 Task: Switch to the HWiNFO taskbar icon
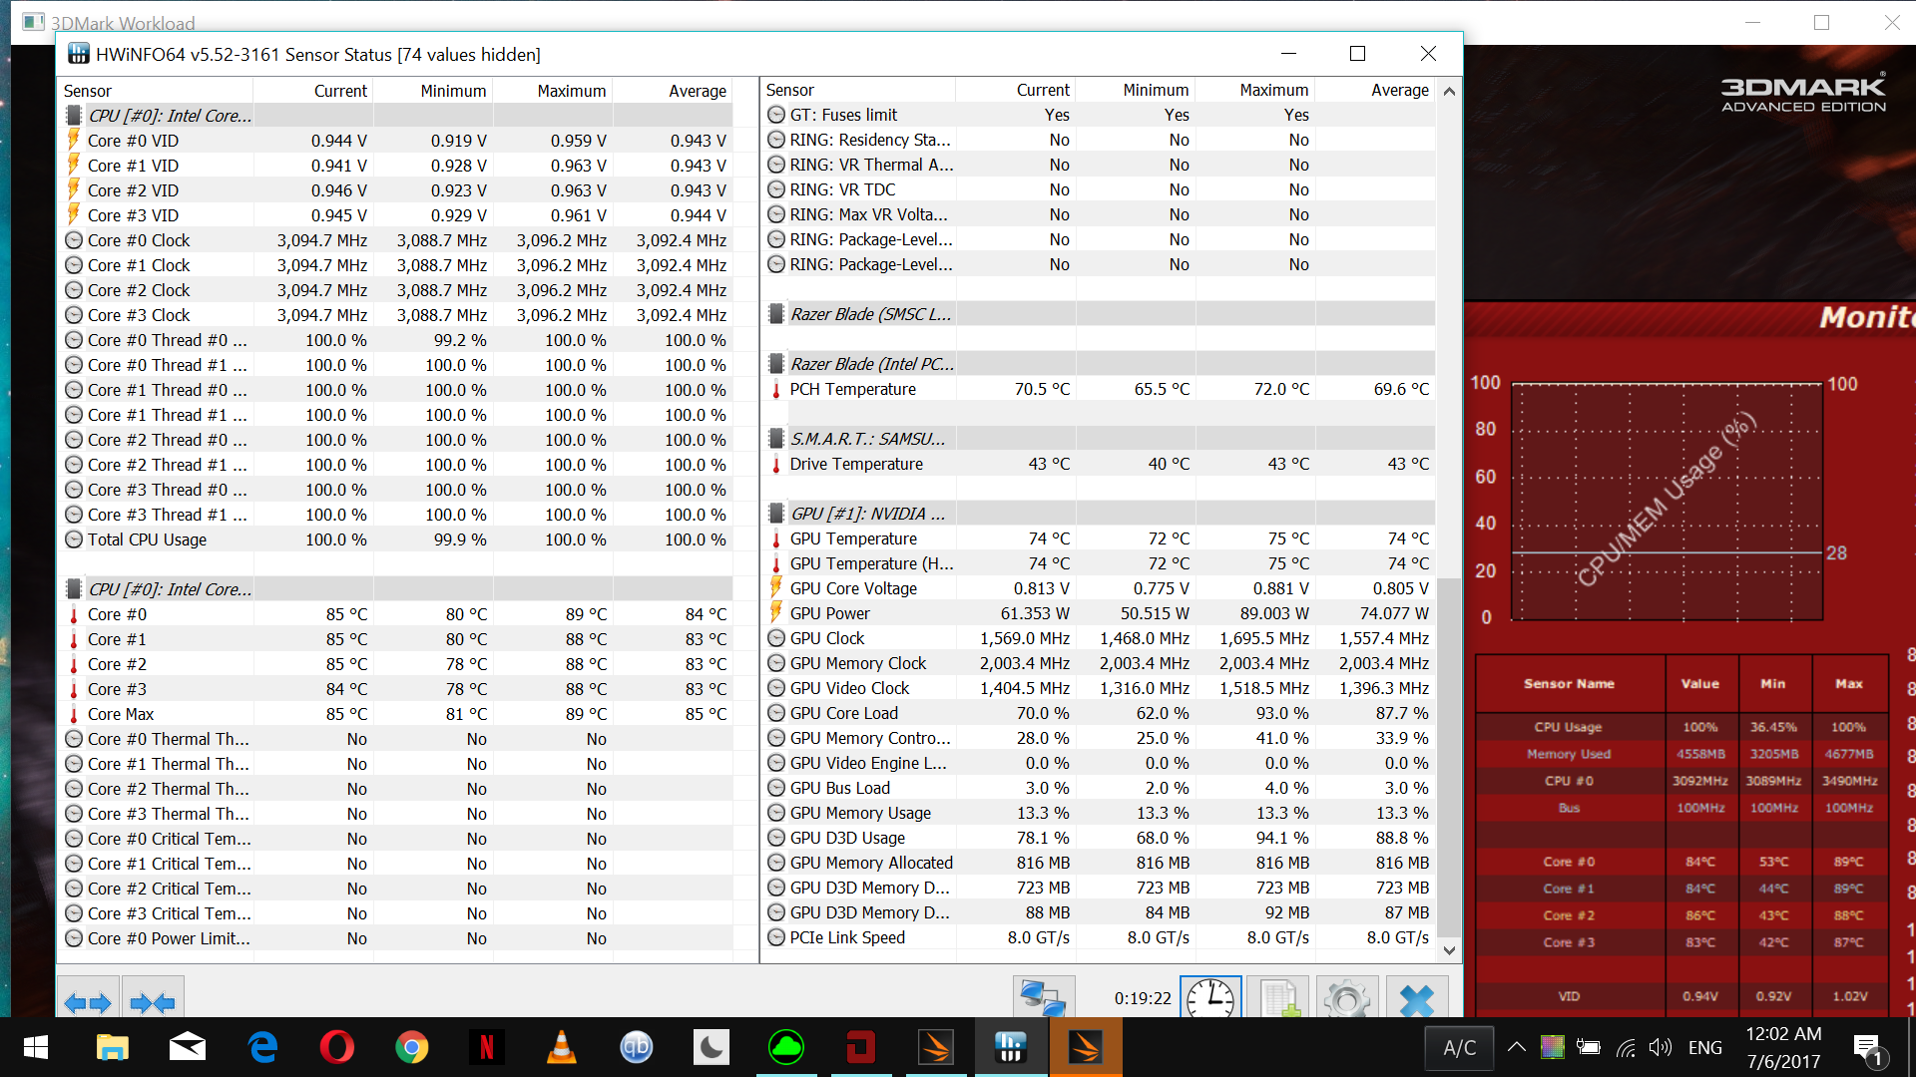[1011, 1047]
